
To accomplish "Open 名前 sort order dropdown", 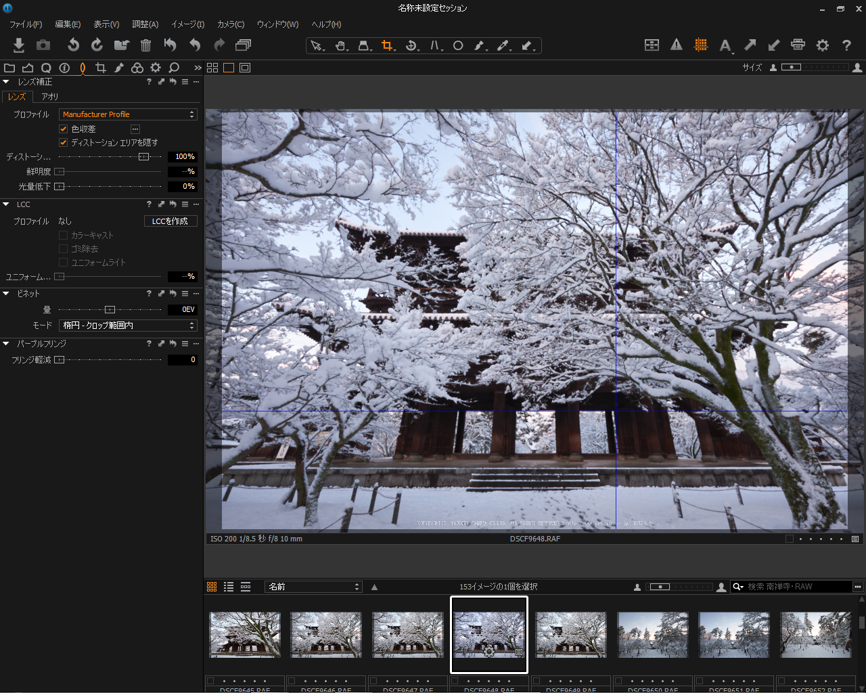I will 313,587.
